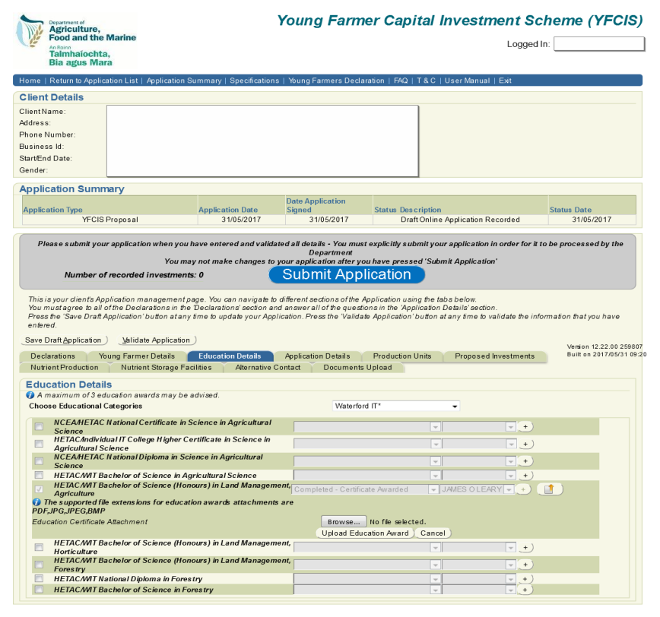The width and height of the screenshot is (660, 617).
Task: Tick National Diploma in Agricultural Science checkbox
Action: click(x=39, y=461)
